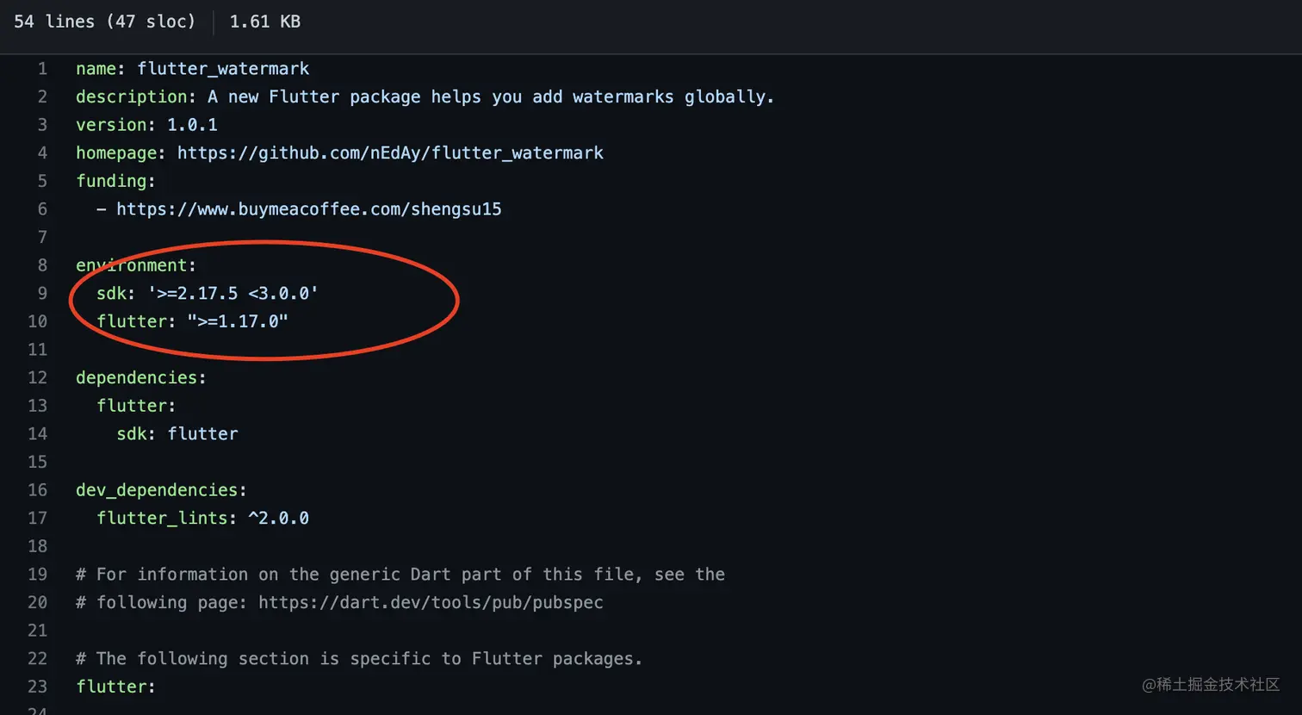Viewport: 1302px width, 715px height.
Task: Click the '54 lines (47 sloc)' file info
Action: 105,22
